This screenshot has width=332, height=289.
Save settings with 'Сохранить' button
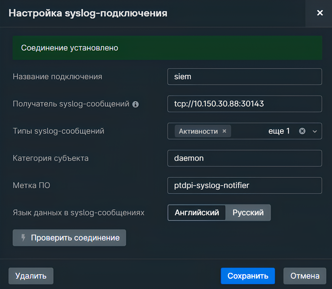tap(248, 276)
